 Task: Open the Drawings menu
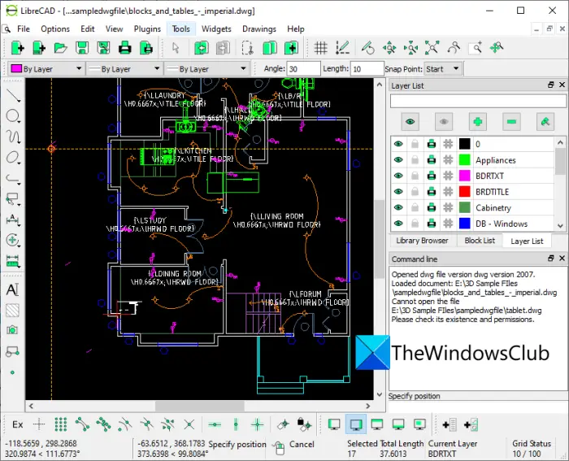[x=259, y=29]
